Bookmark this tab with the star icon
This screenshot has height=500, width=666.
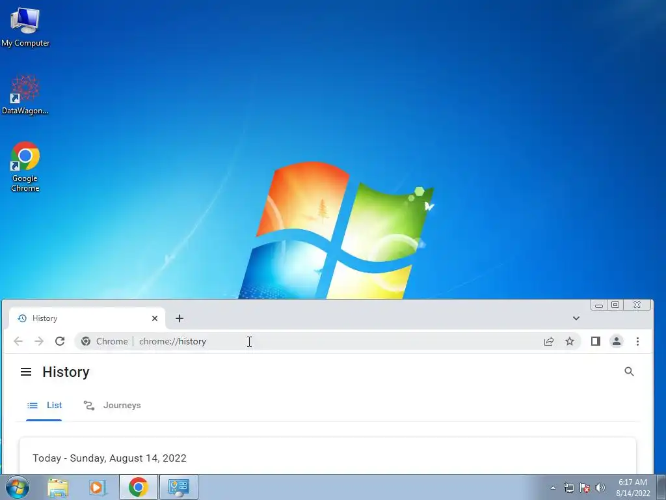pyautogui.click(x=570, y=341)
